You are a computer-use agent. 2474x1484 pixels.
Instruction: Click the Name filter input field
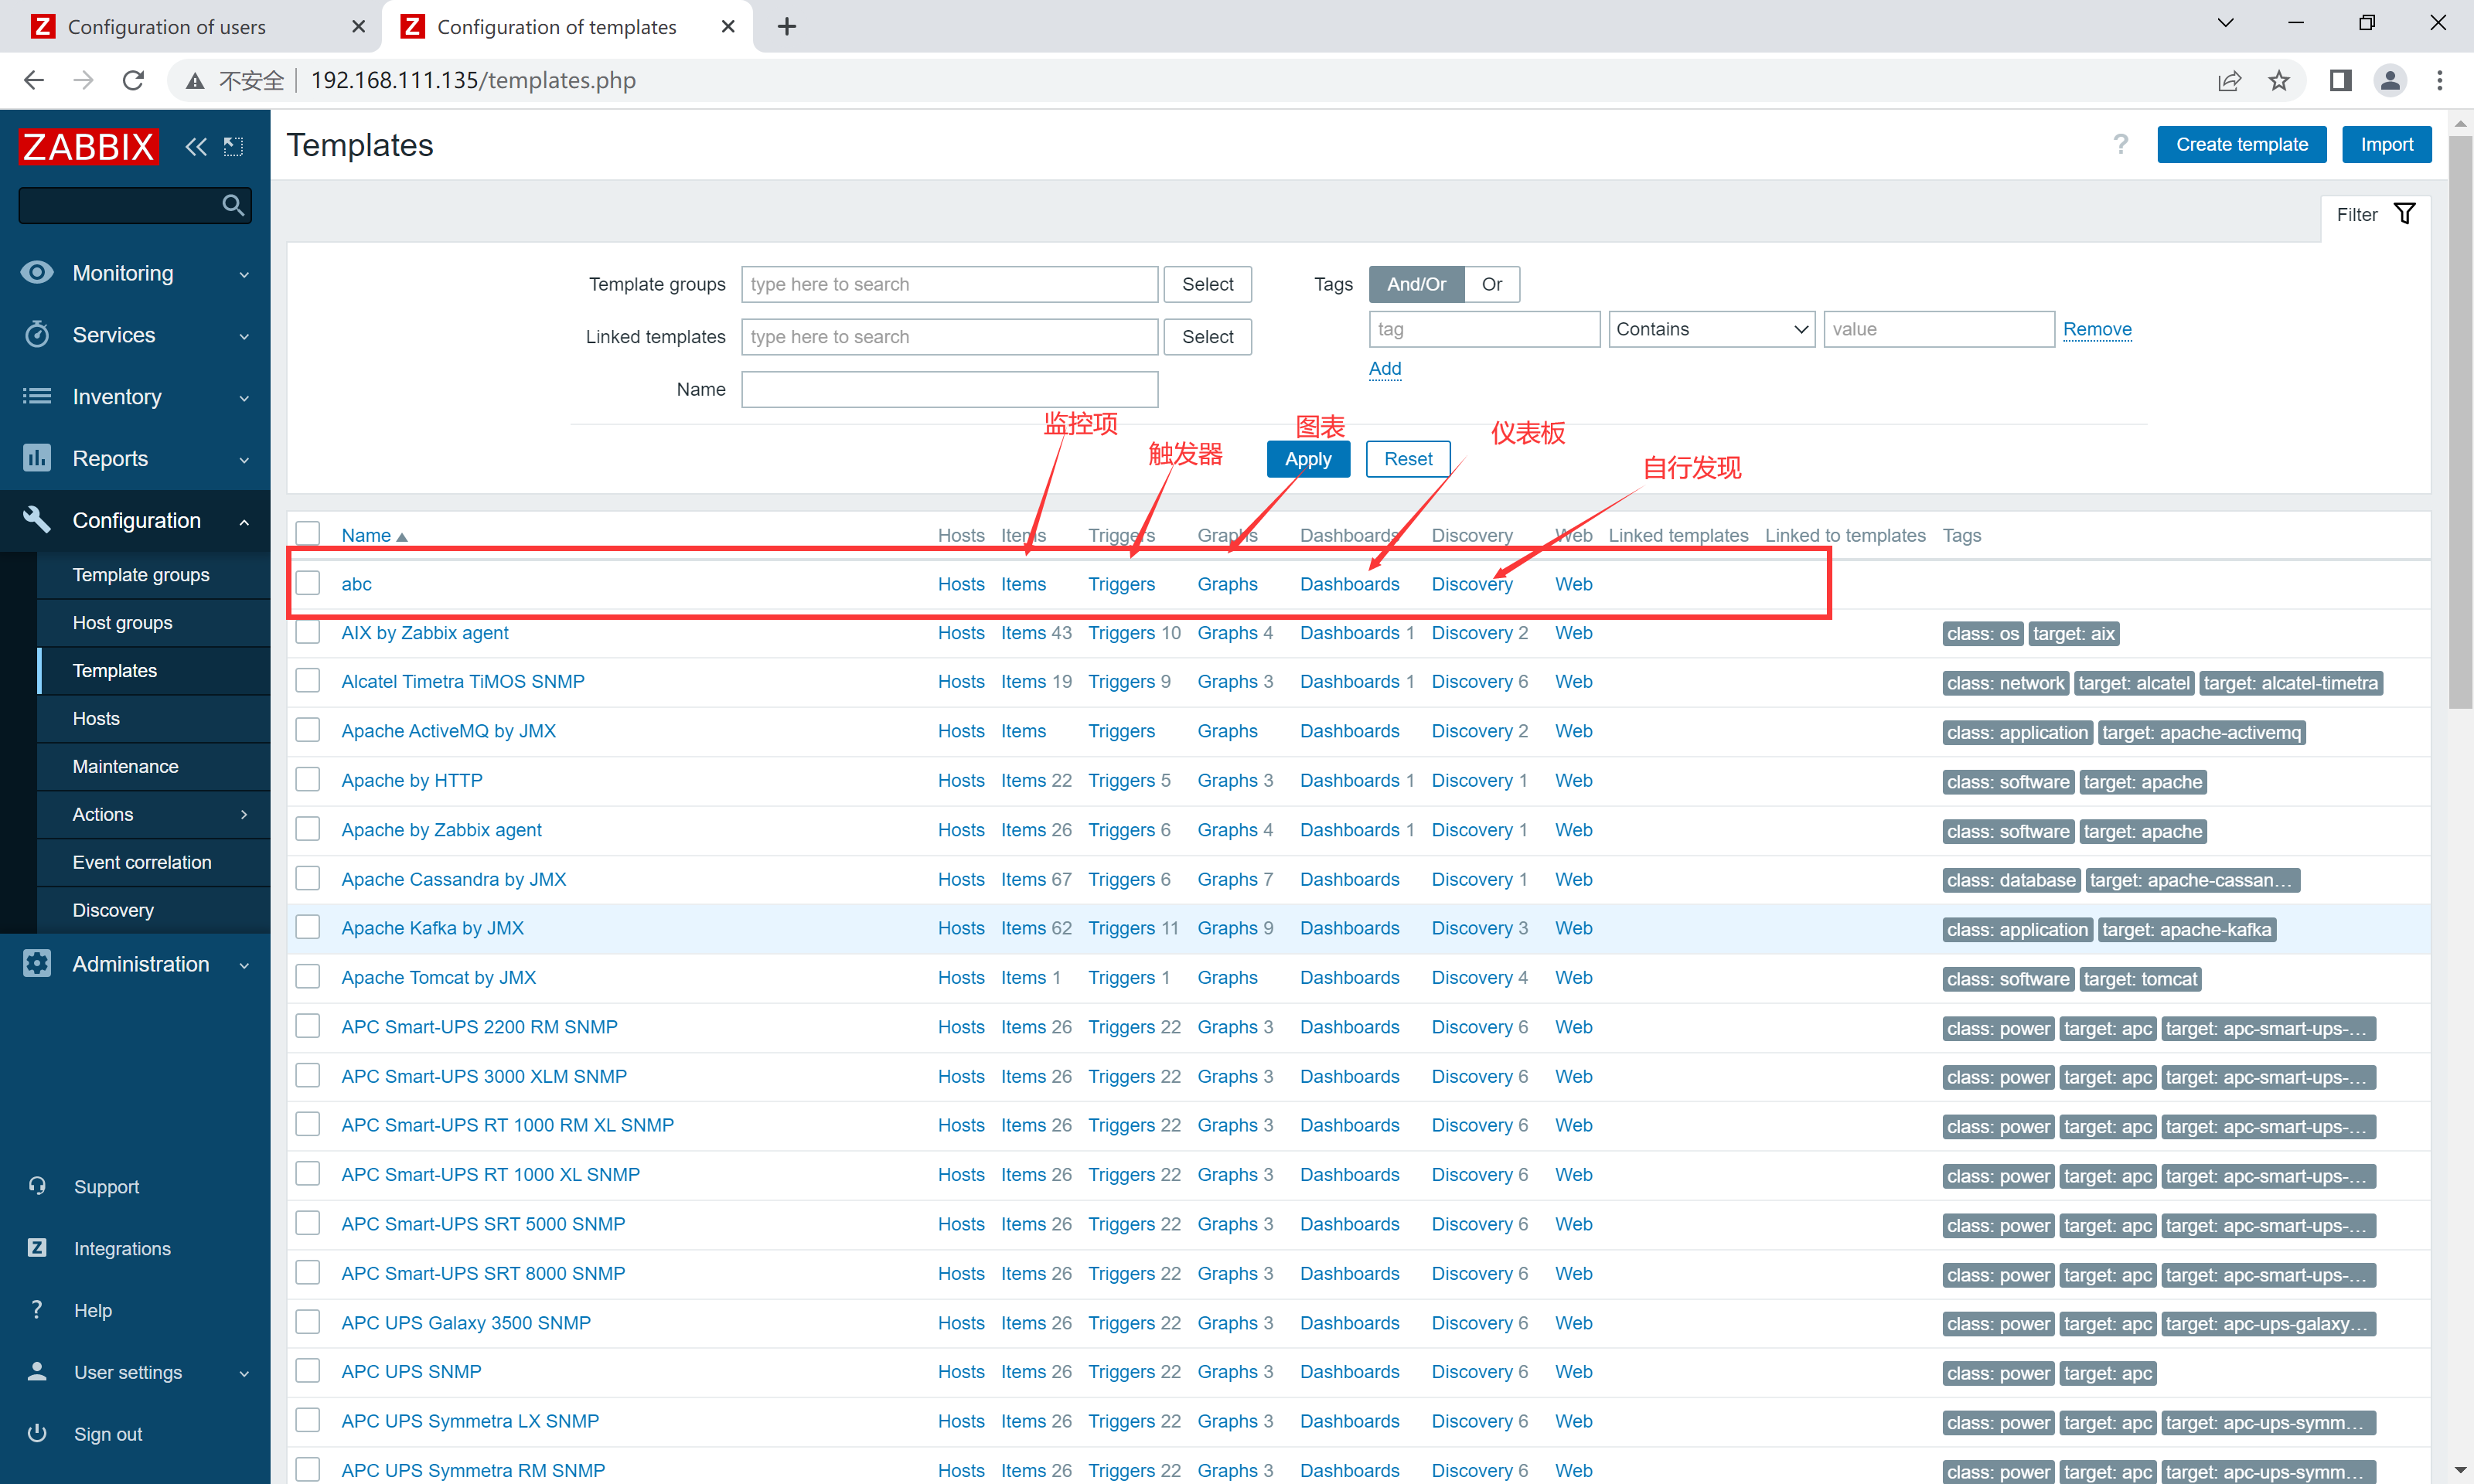tap(949, 389)
